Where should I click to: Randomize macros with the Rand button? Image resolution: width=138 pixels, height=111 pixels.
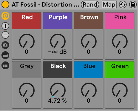tap(90, 4)
